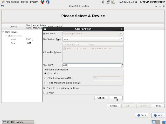Decrease Size (MB) with down stepper
Image resolution: width=166 pixels, height=124 pixels.
[x=122, y=66]
